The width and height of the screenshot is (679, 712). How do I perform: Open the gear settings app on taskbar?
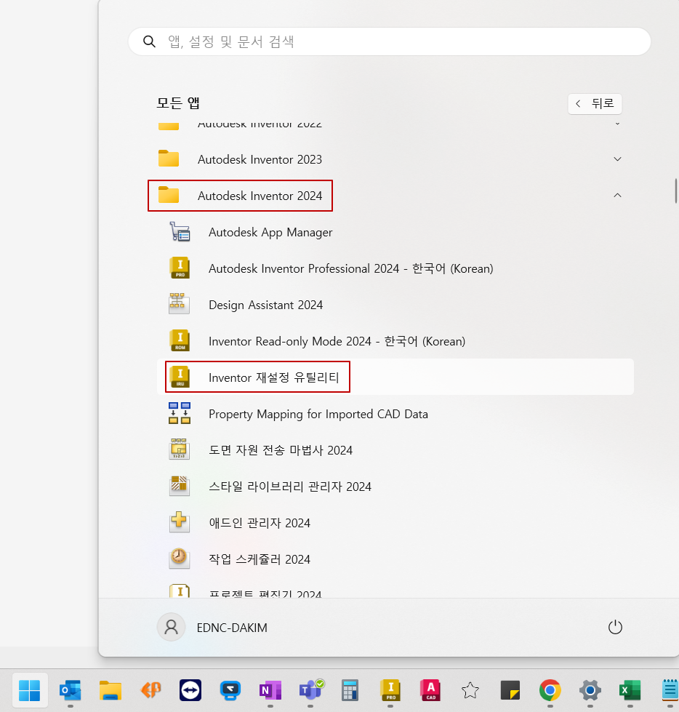tap(590, 690)
